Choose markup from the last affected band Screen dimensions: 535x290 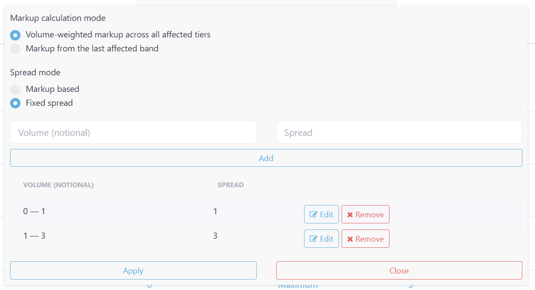(15, 49)
